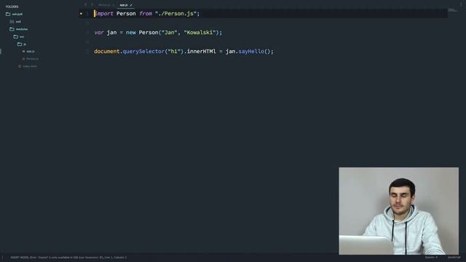This screenshot has height=262, width=466.
Task: Click the "Kowalski" string
Action: [x=200, y=32]
